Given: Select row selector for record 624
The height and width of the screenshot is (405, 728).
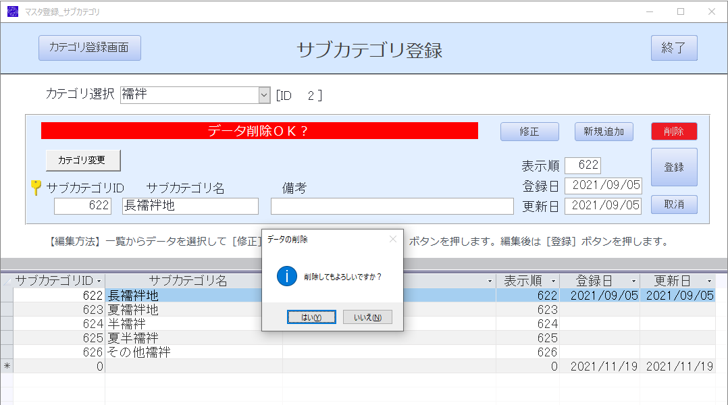Looking at the screenshot, I should 7,323.
